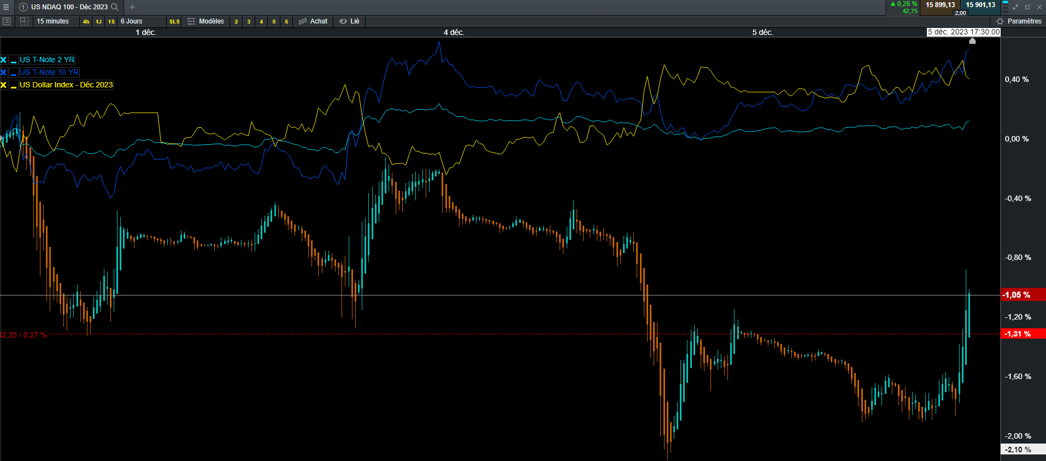Viewport: 1046px width, 461px height.
Task: Select template shortcut 4
Action: [261, 21]
